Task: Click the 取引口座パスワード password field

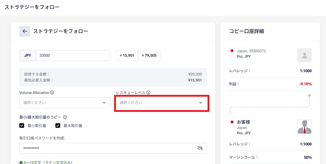Action: pyautogui.click(x=113, y=148)
